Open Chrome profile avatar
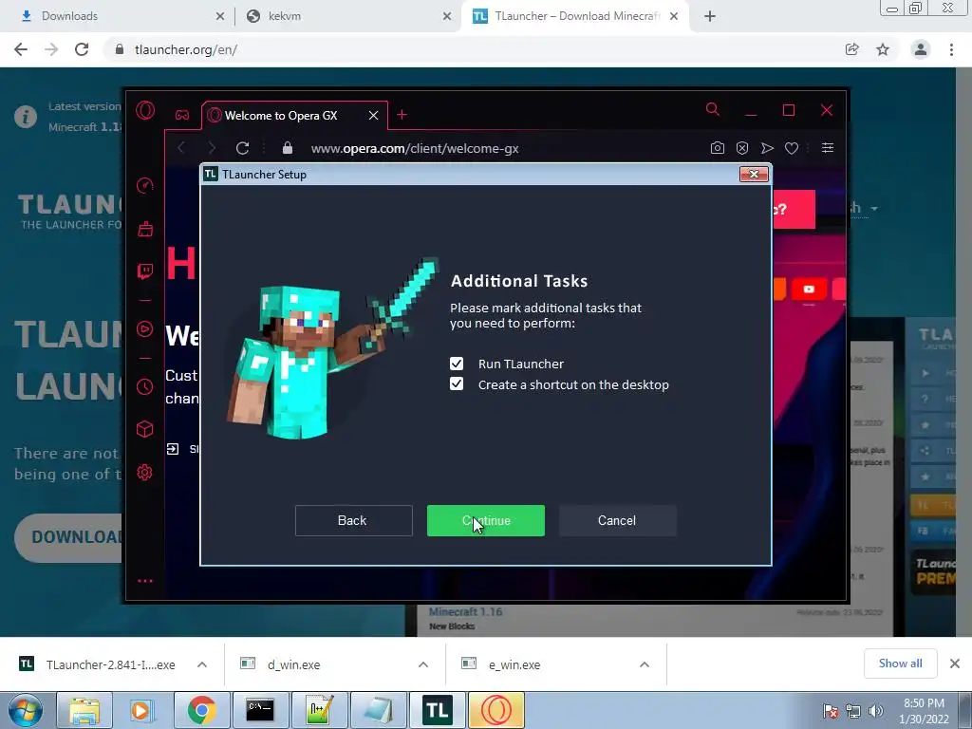The width and height of the screenshot is (972, 729). click(x=921, y=49)
